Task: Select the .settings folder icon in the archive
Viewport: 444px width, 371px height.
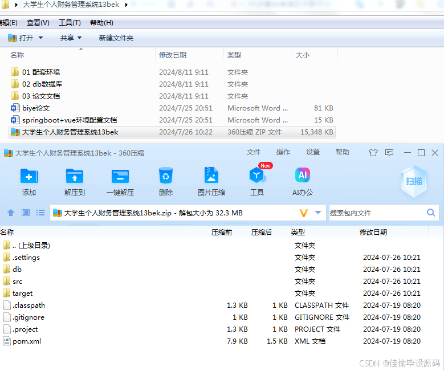Action: (x=6, y=257)
